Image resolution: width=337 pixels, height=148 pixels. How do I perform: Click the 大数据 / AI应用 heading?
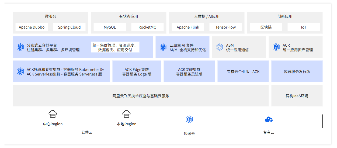click(x=207, y=16)
